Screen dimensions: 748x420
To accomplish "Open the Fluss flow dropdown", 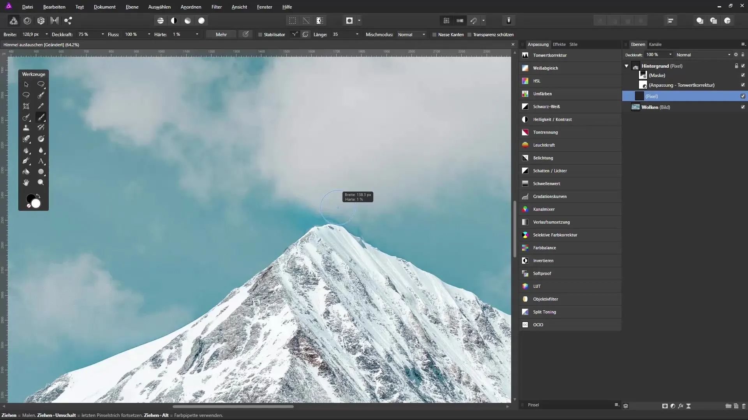I will click(149, 35).
